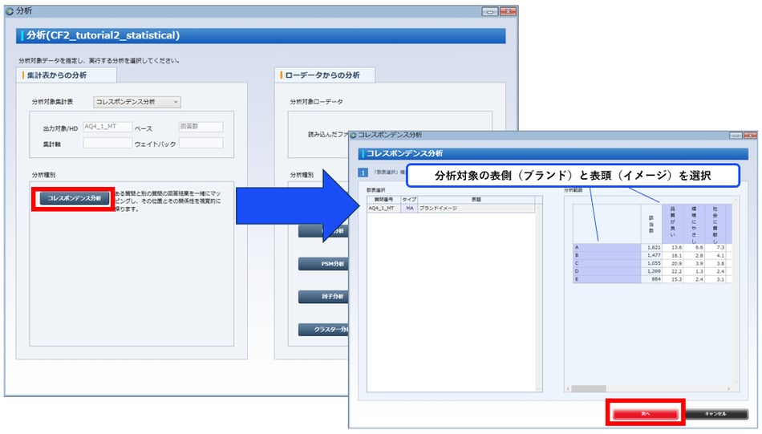
Task: Click the MA type cell
Action: click(x=409, y=208)
